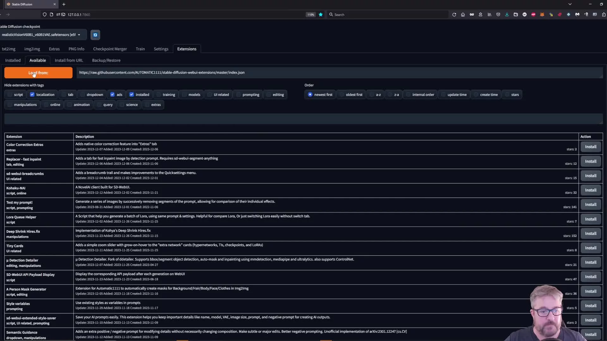The height and width of the screenshot is (341, 607).
Task: Click the tracking protection shield icon
Action: click(x=45, y=15)
